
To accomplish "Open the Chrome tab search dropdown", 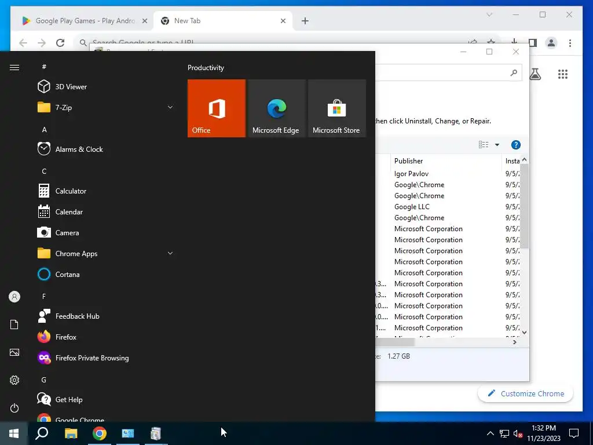I will [489, 14].
